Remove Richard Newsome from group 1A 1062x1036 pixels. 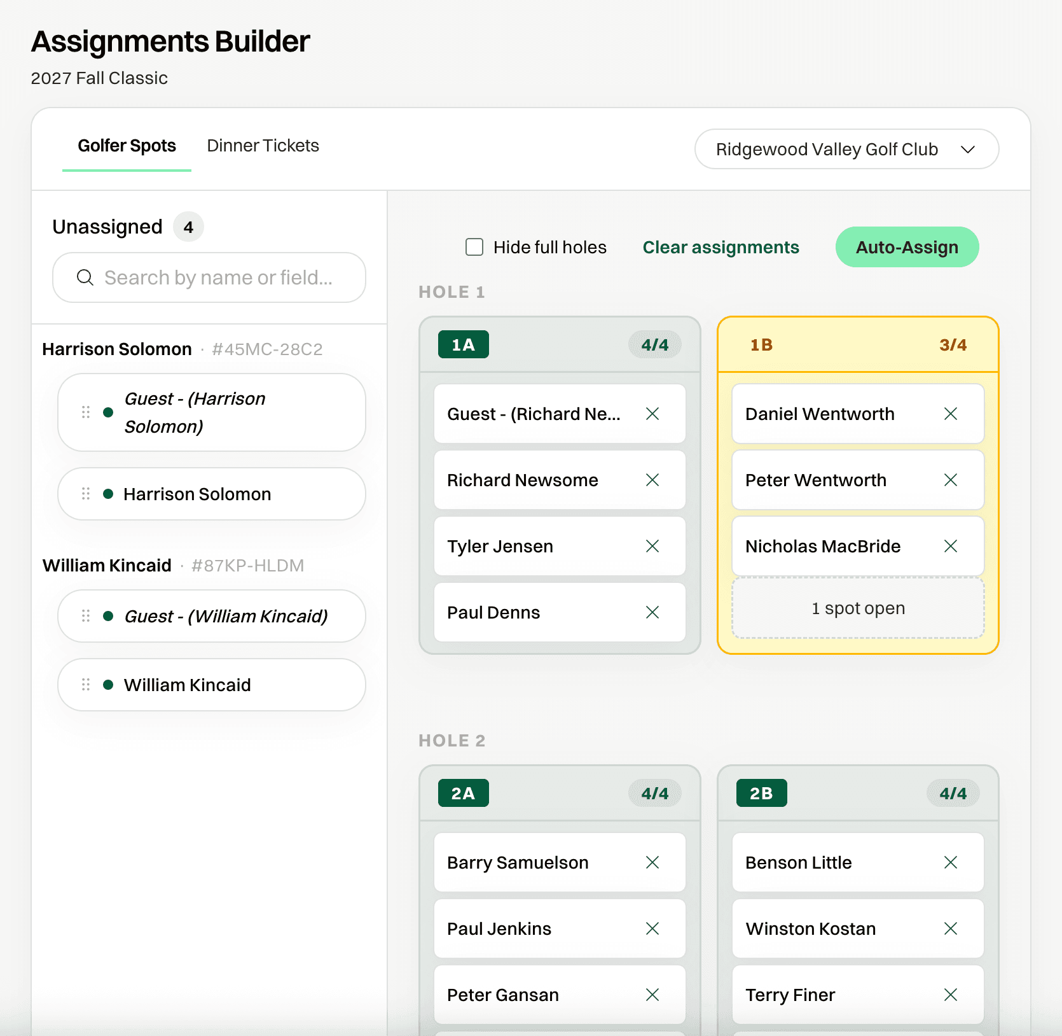pos(652,480)
